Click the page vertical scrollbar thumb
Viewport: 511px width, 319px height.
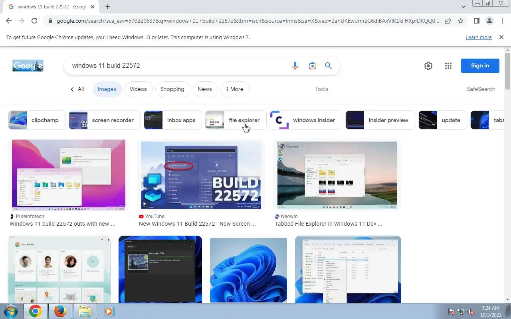coord(507,71)
